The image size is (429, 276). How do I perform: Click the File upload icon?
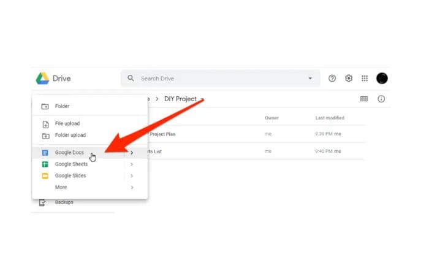[46, 125]
